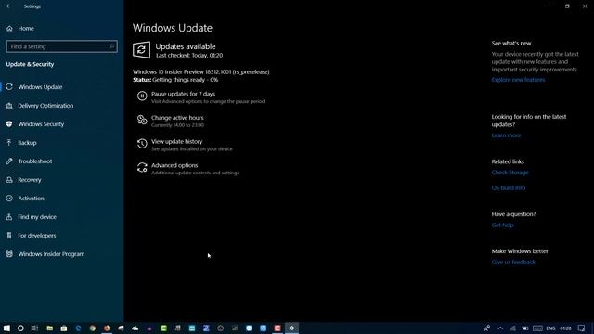594x334 pixels.
Task: Click the Delivery Optimization sidebar icon
Action: click(x=9, y=106)
